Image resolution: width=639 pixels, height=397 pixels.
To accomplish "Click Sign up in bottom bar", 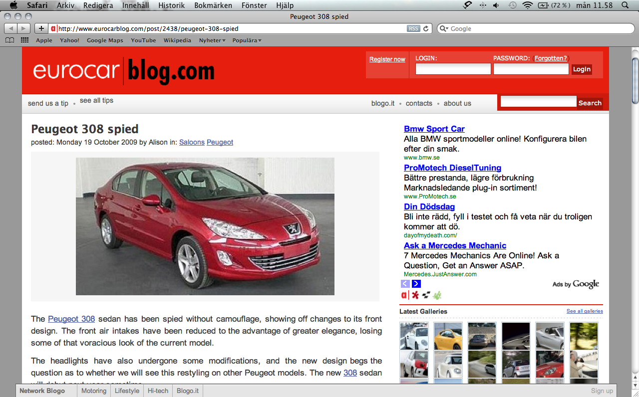I will point(602,391).
